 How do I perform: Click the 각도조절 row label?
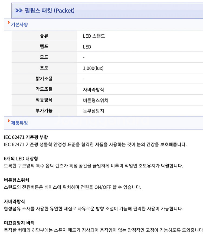[x=44, y=89]
